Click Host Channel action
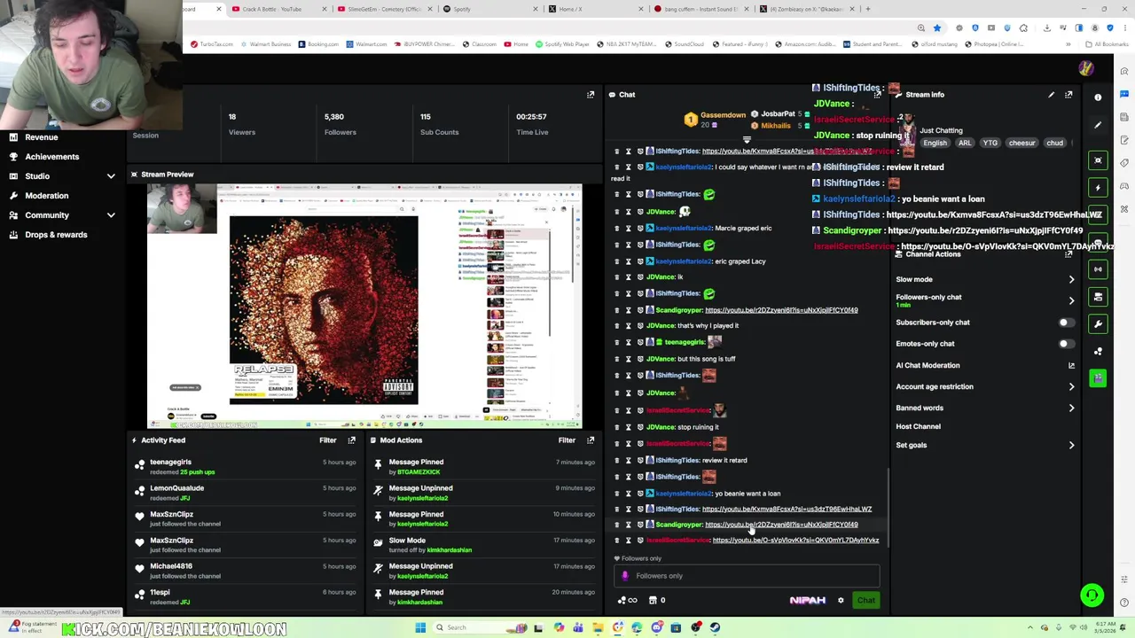This screenshot has width=1135, height=638. (x=918, y=426)
